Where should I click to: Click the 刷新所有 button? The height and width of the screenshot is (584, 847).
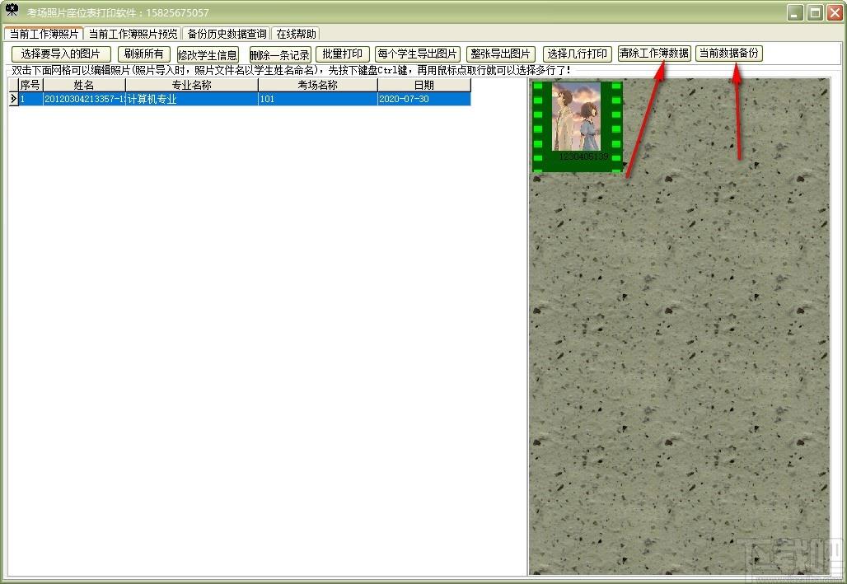143,54
